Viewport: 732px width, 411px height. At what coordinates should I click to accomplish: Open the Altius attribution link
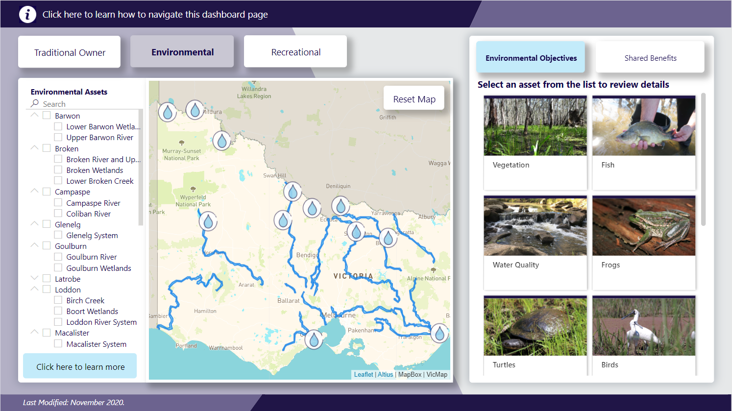pos(385,374)
